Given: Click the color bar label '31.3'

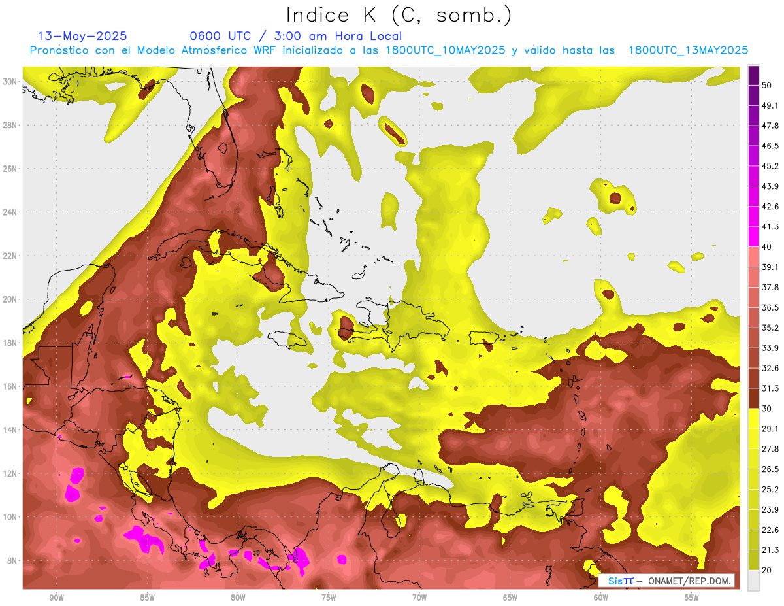Looking at the screenshot, I should 770,388.
